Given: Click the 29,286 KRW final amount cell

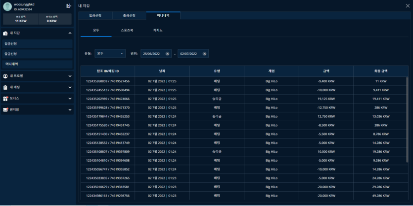Looking at the screenshot, I should point(381,187).
